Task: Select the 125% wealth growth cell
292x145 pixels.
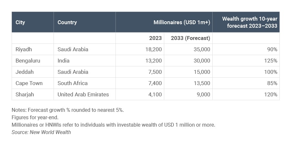Action: coord(270,61)
